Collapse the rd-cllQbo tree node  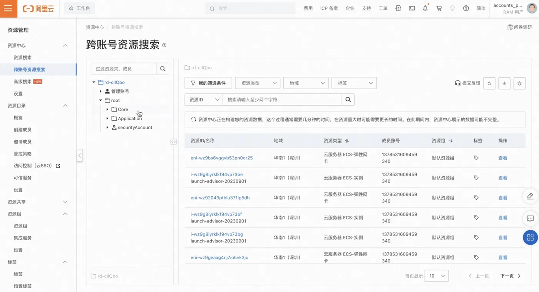(94, 82)
